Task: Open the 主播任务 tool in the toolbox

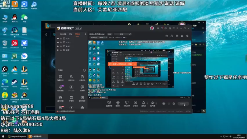Action: point(82,78)
